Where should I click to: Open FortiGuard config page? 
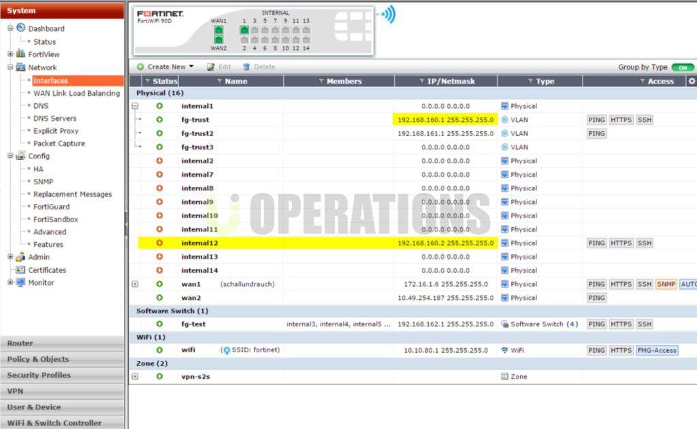(x=51, y=207)
